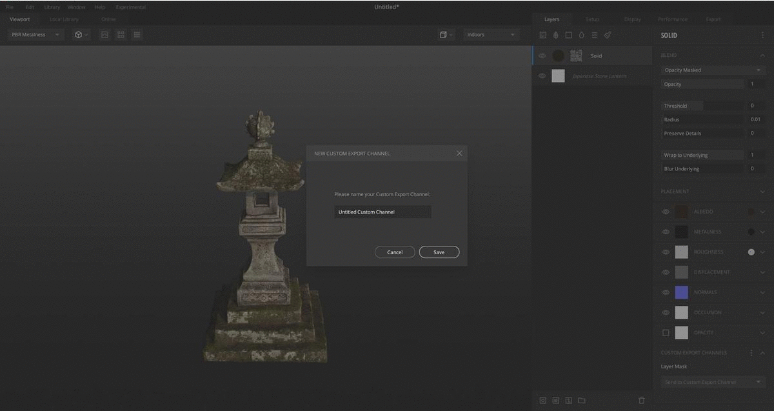Click the trash icon to delete layer

[641, 400]
